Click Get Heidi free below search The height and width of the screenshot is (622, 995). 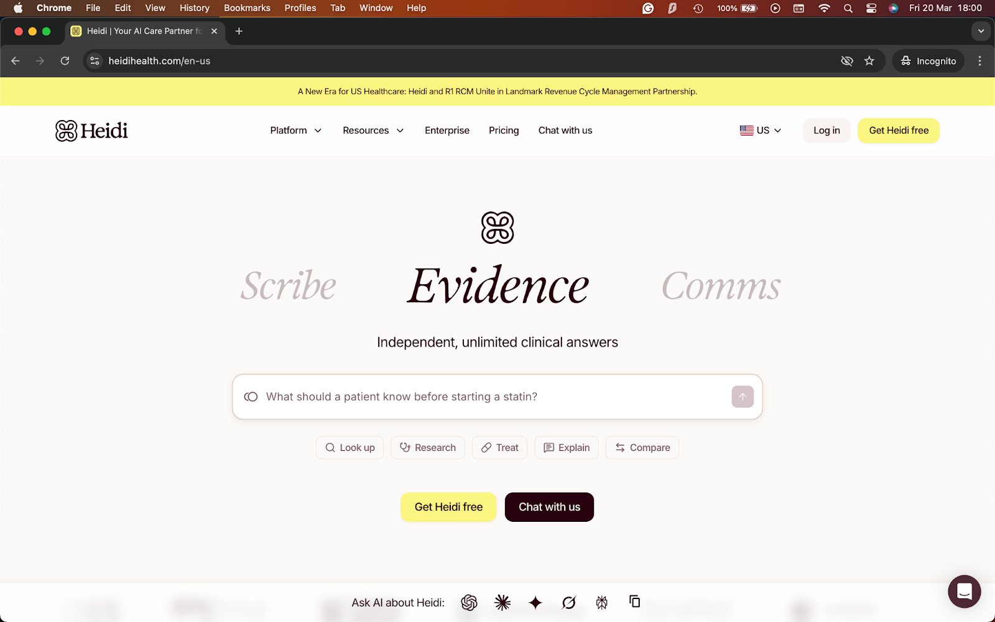pyautogui.click(x=448, y=507)
